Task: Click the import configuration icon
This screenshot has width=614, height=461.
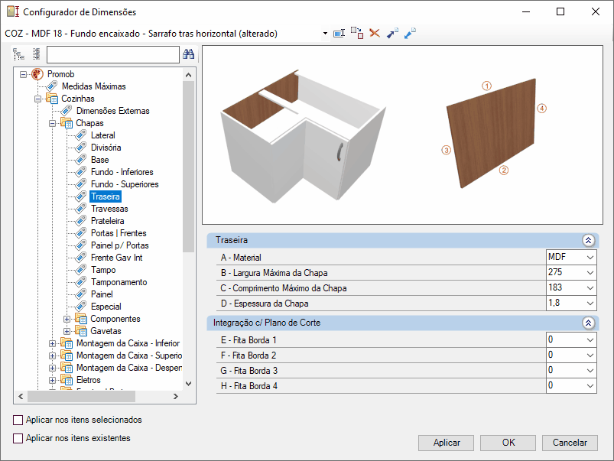Action: (392, 34)
